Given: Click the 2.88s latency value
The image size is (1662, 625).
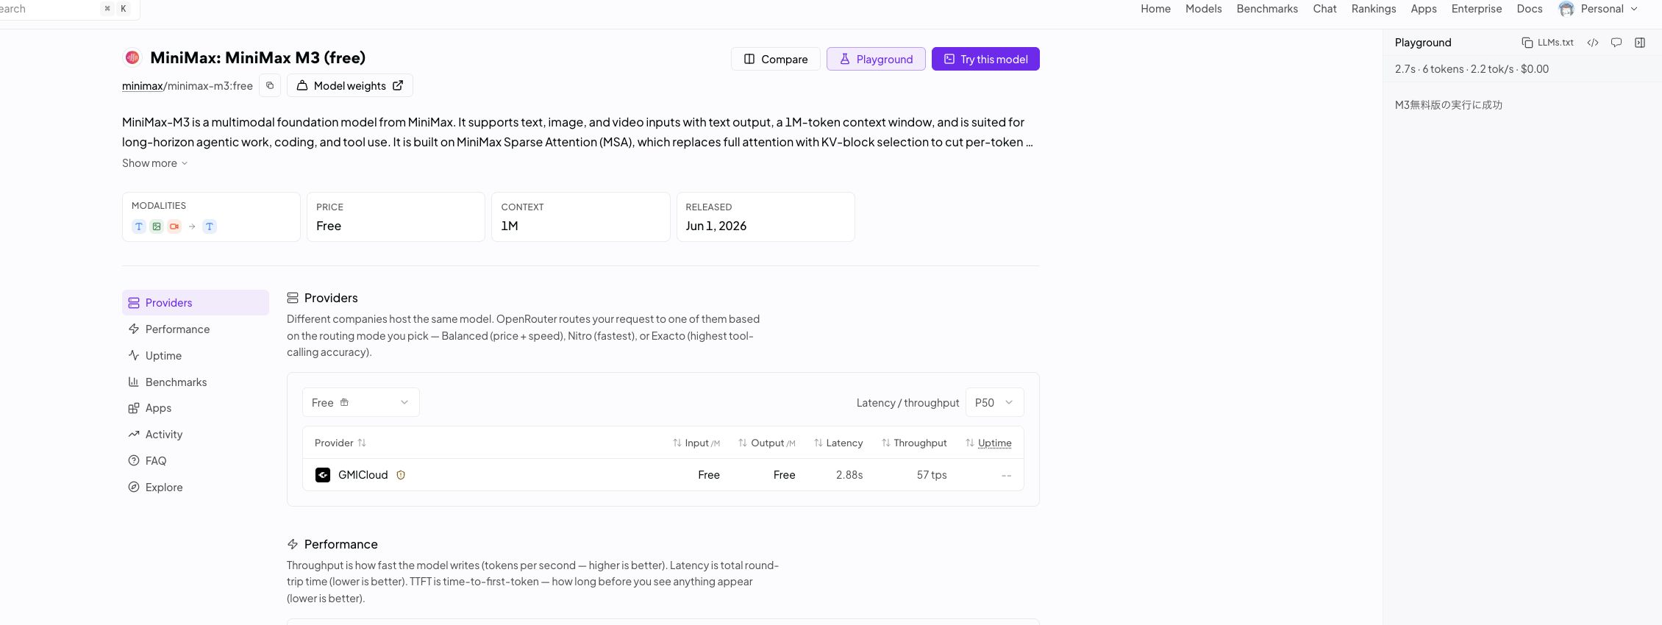Looking at the screenshot, I should coord(849,475).
